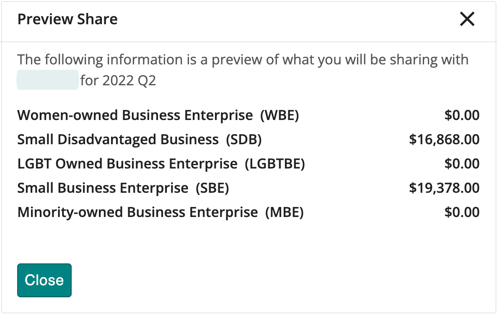The width and height of the screenshot is (497, 314).
Task: Click the redacted recipient name placeholder
Action: coord(47,80)
